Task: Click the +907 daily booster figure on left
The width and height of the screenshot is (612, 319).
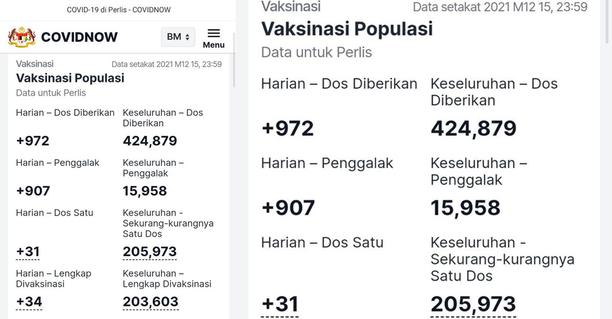Action: (x=33, y=191)
